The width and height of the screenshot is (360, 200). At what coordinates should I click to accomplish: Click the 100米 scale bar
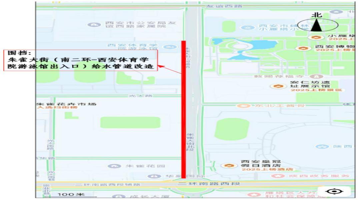point(71,195)
